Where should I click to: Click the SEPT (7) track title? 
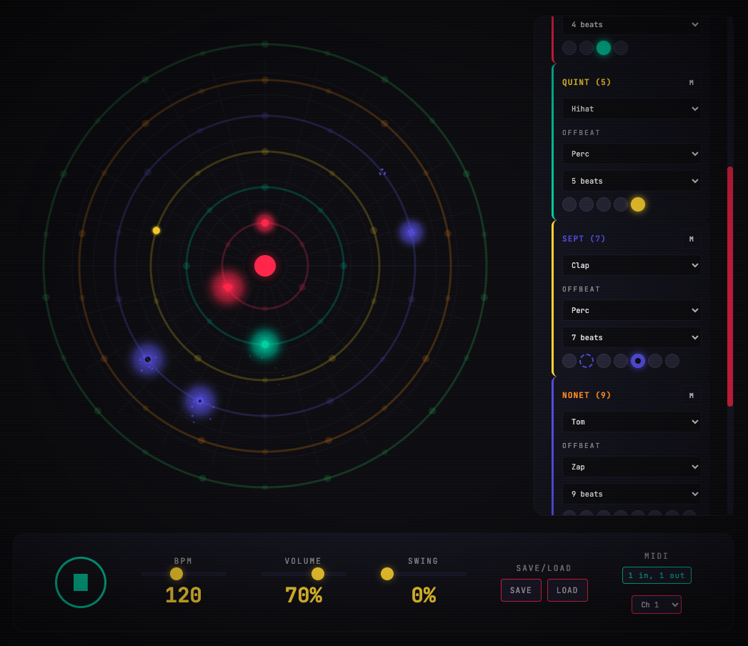584,239
